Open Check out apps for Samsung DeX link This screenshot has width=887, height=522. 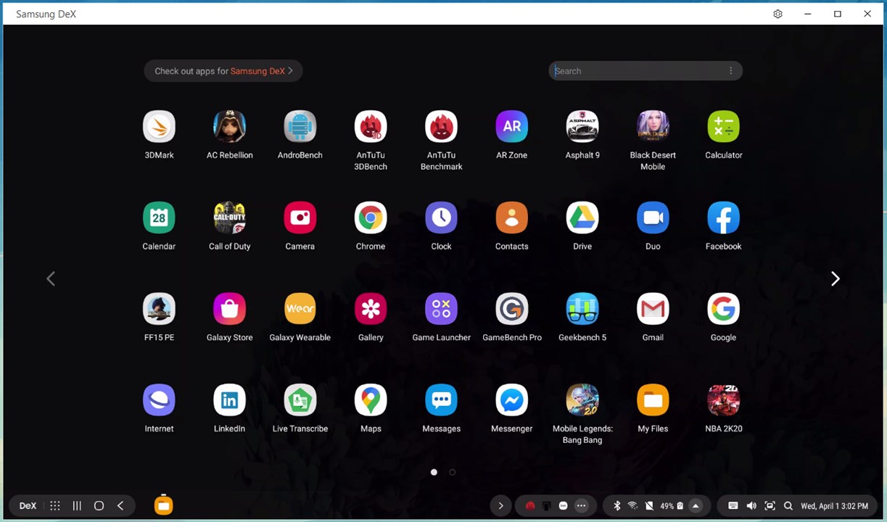point(223,71)
